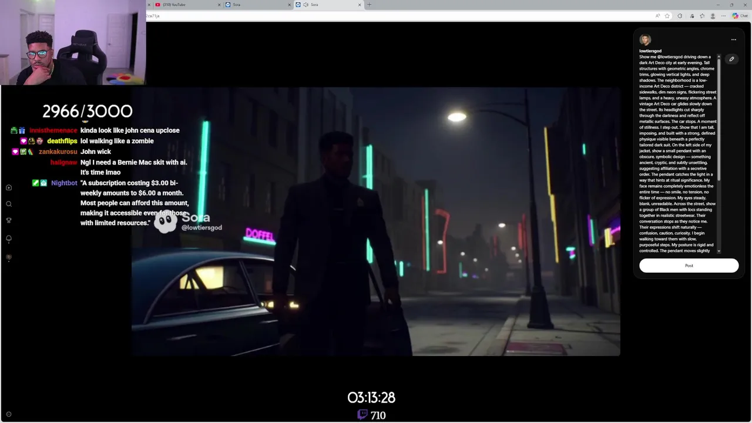Screen dimensions: 752x423
Task: Click the Sora video player
Action: click(x=376, y=221)
